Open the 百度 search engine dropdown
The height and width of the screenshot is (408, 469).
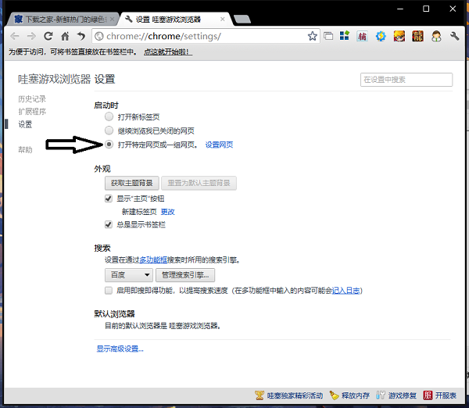coord(129,275)
